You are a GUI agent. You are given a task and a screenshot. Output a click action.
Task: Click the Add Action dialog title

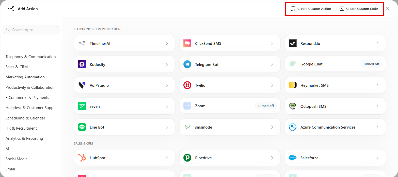(28, 9)
